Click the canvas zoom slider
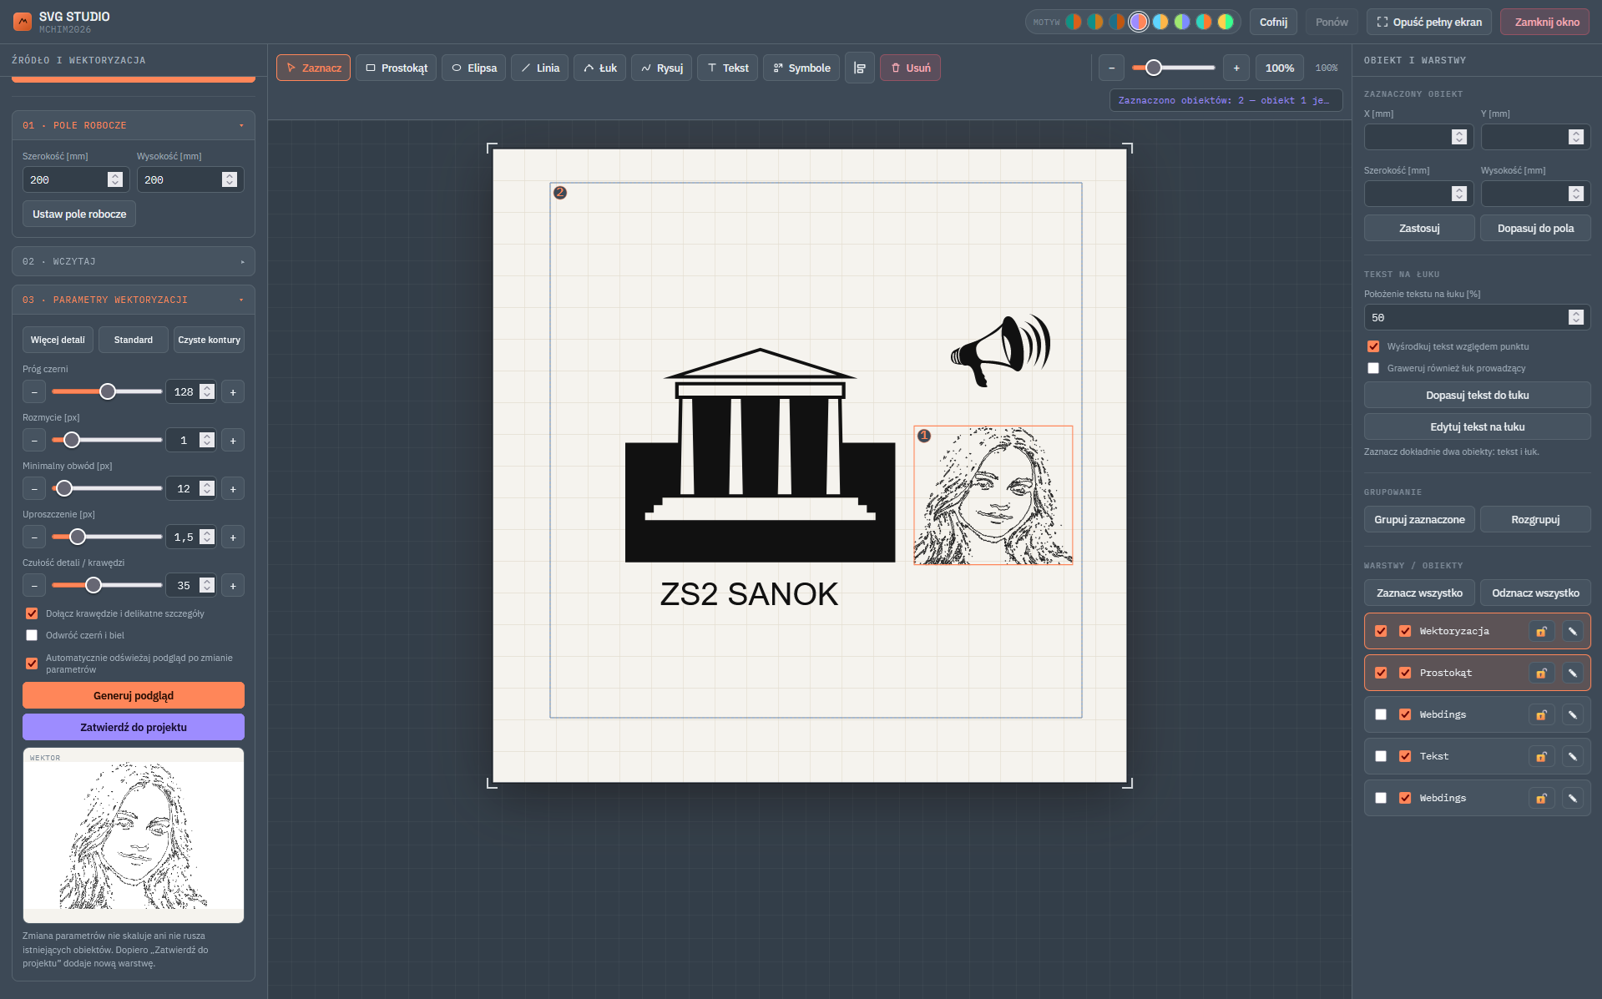 click(1173, 68)
